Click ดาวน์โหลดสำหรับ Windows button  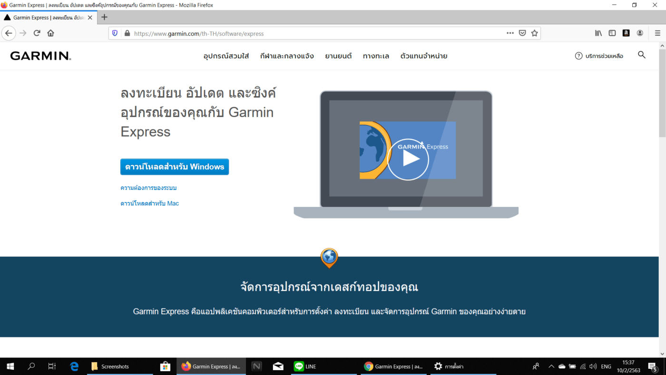[175, 167]
